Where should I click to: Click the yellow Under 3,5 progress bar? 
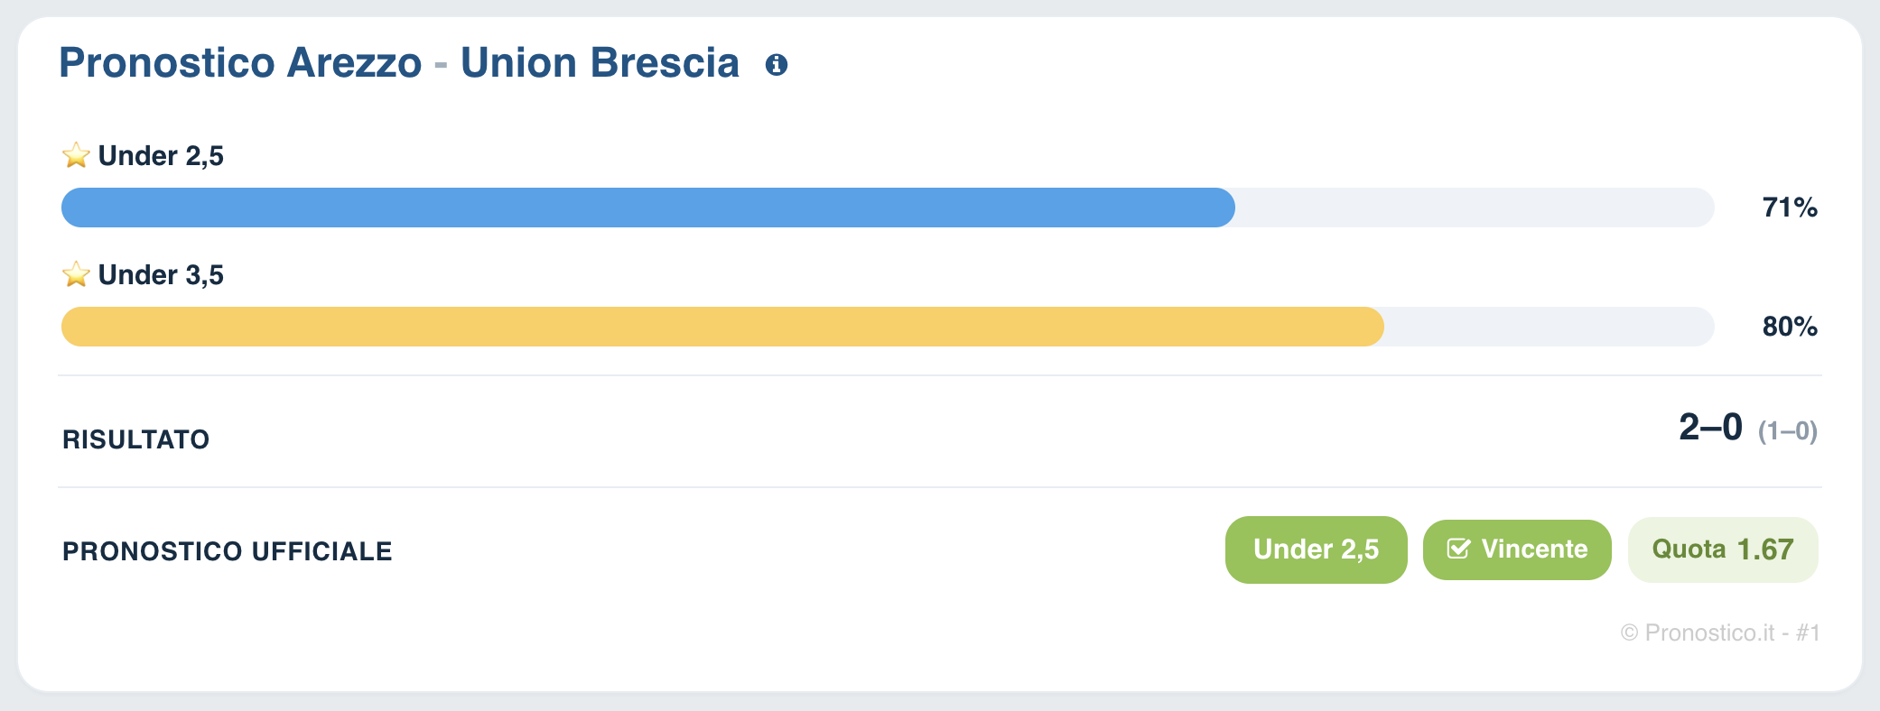[722, 327]
